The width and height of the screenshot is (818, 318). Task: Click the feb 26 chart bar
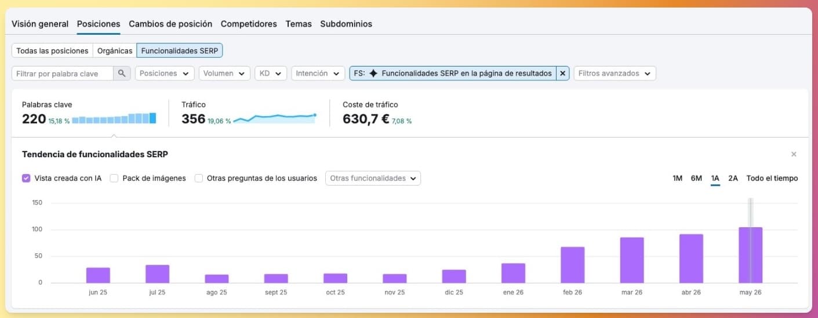point(573,265)
